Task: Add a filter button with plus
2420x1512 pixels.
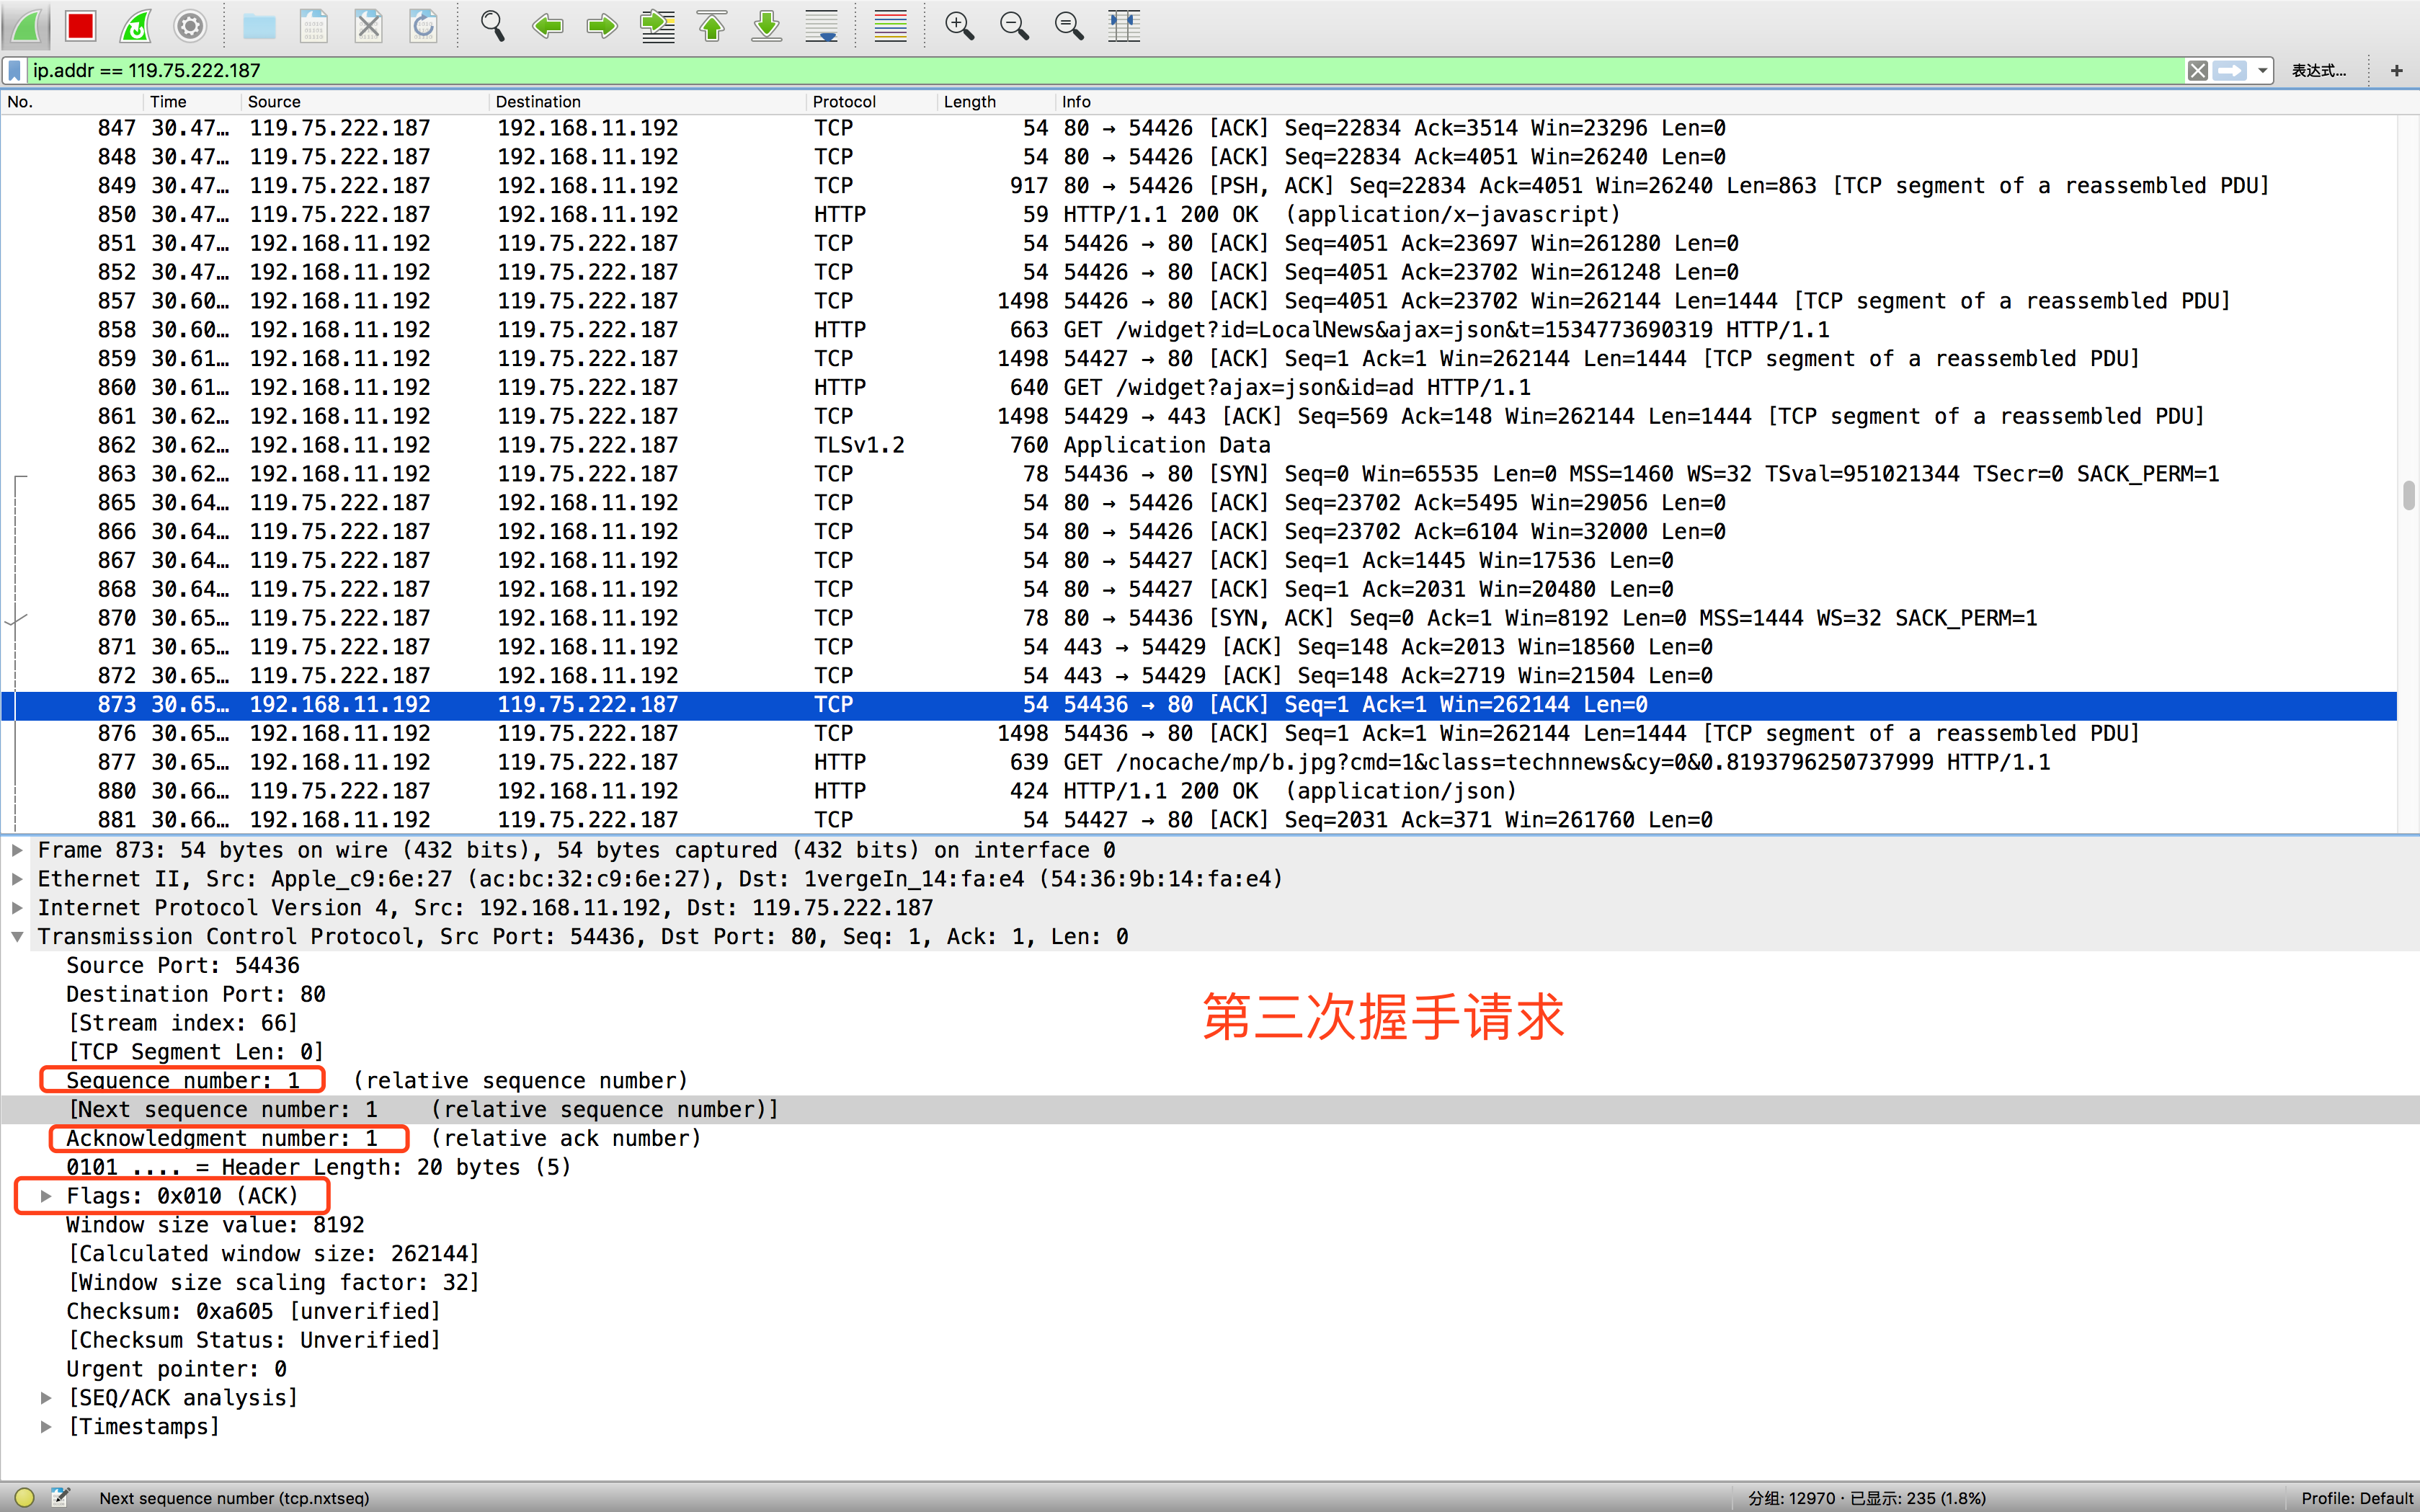Action: (2396, 70)
